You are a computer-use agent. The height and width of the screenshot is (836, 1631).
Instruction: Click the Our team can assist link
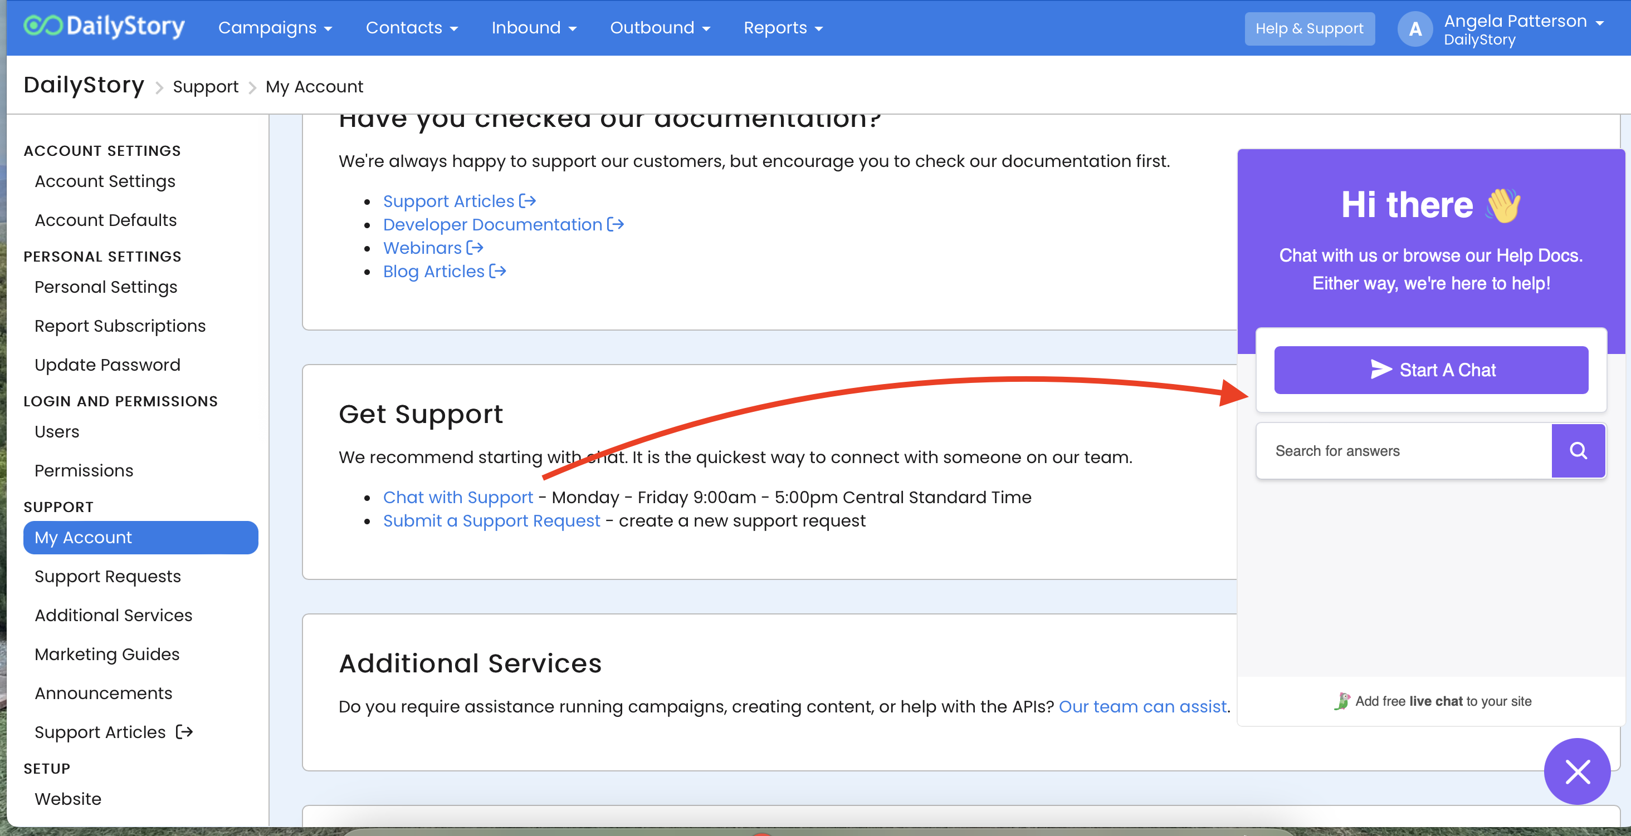[1143, 706]
